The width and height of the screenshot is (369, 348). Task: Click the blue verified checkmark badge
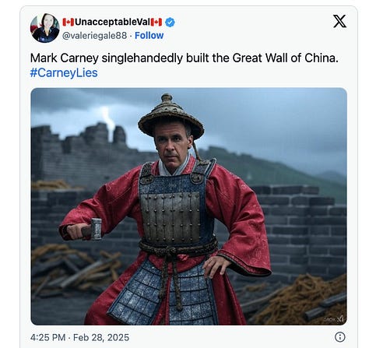(170, 23)
